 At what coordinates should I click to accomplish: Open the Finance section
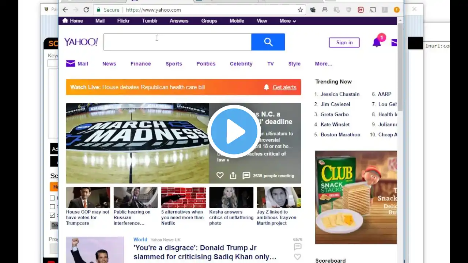pos(141,64)
